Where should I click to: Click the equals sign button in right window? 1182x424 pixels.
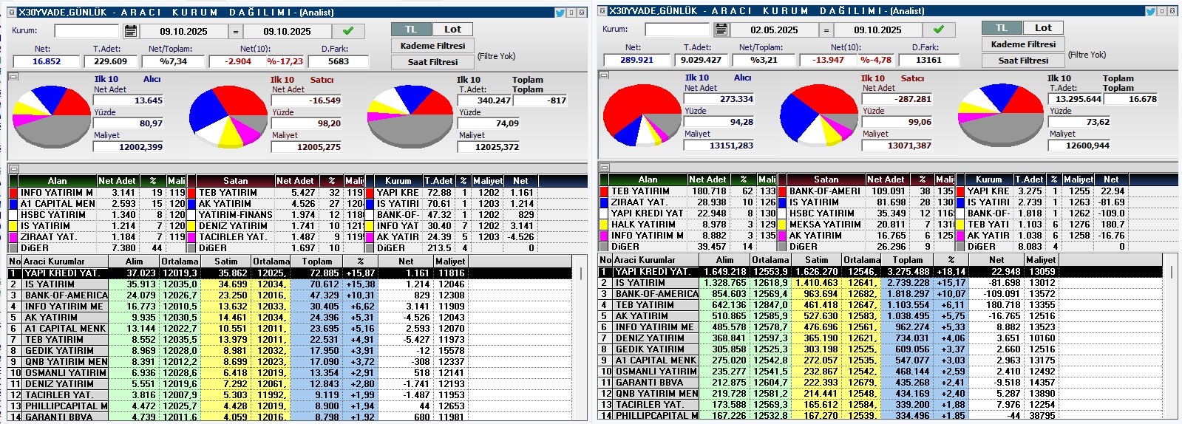(826, 30)
